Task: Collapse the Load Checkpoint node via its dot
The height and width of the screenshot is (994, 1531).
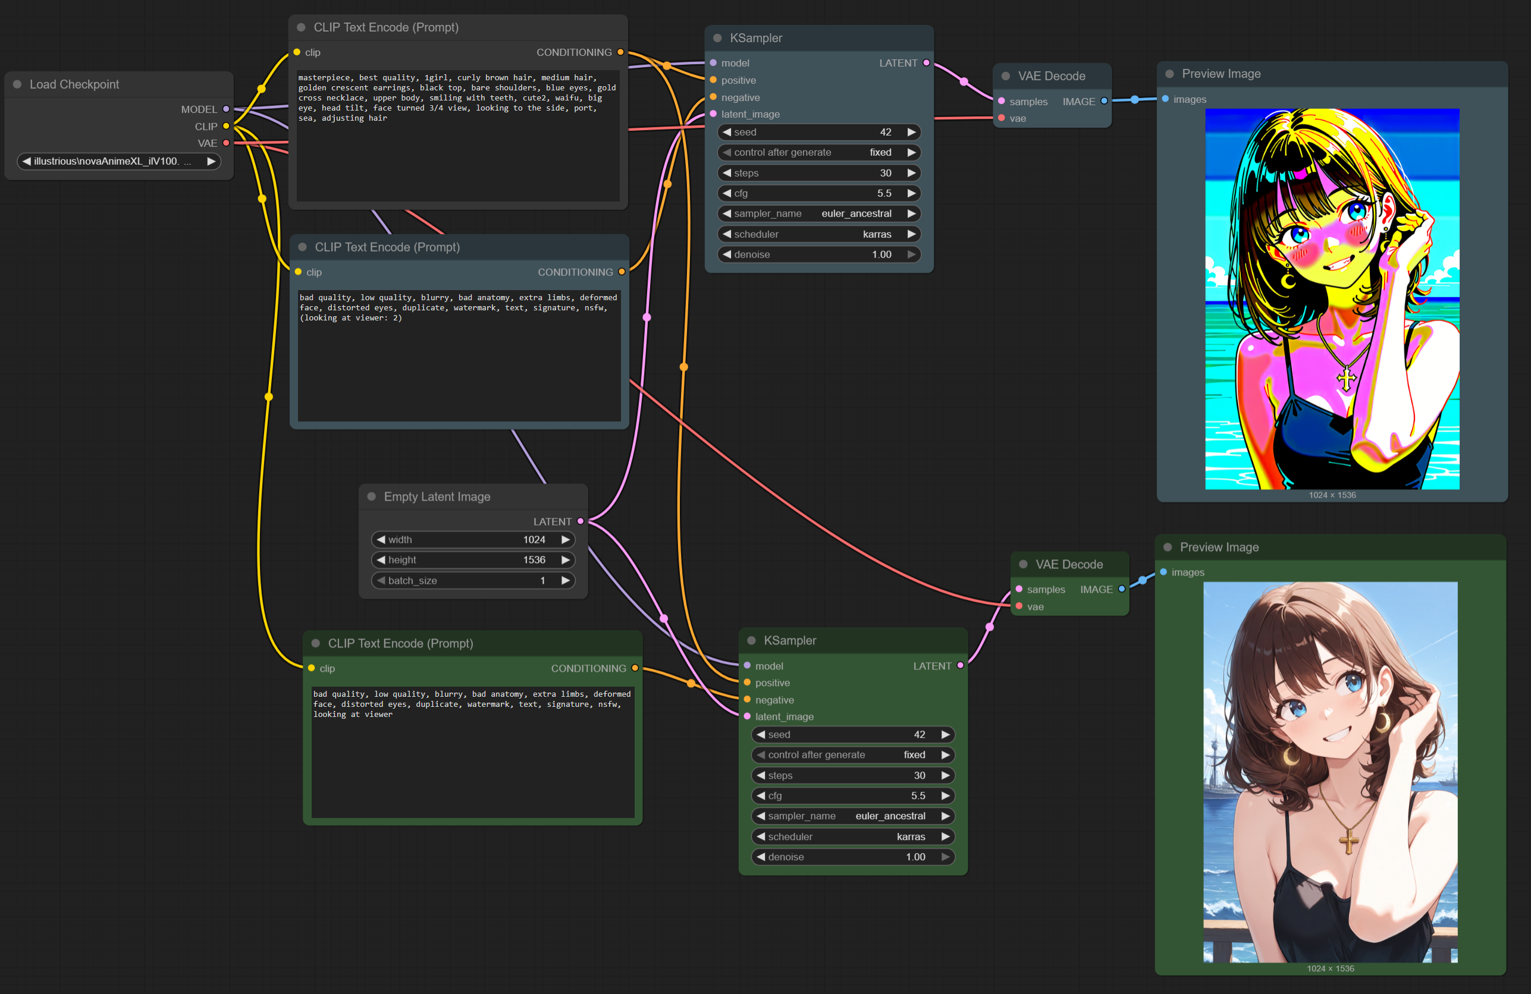Action: 17,84
